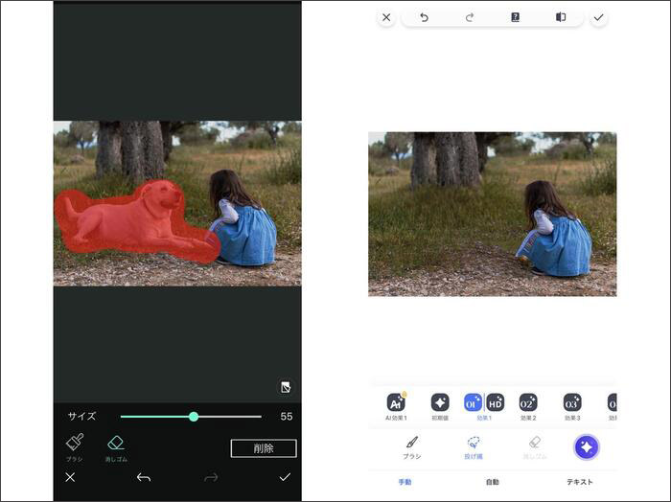Toggle the HD quality option
This screenshot has height=502, width=671.
click(x=496, y=402)
